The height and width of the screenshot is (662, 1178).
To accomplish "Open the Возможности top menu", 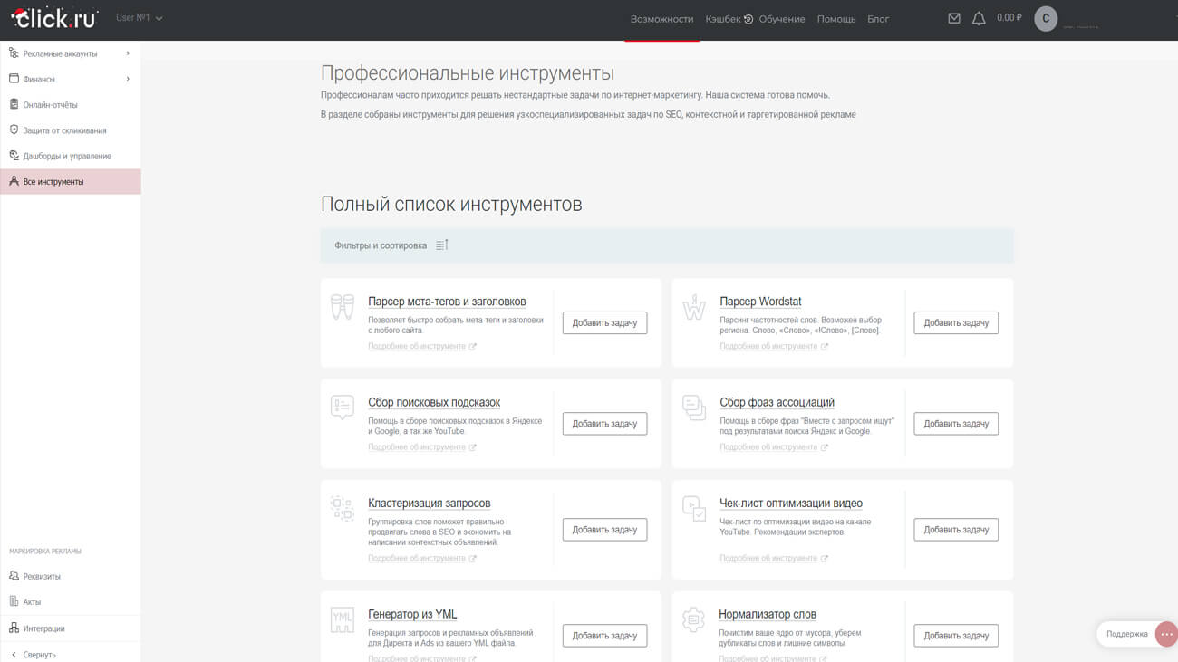I will (661, 19).
